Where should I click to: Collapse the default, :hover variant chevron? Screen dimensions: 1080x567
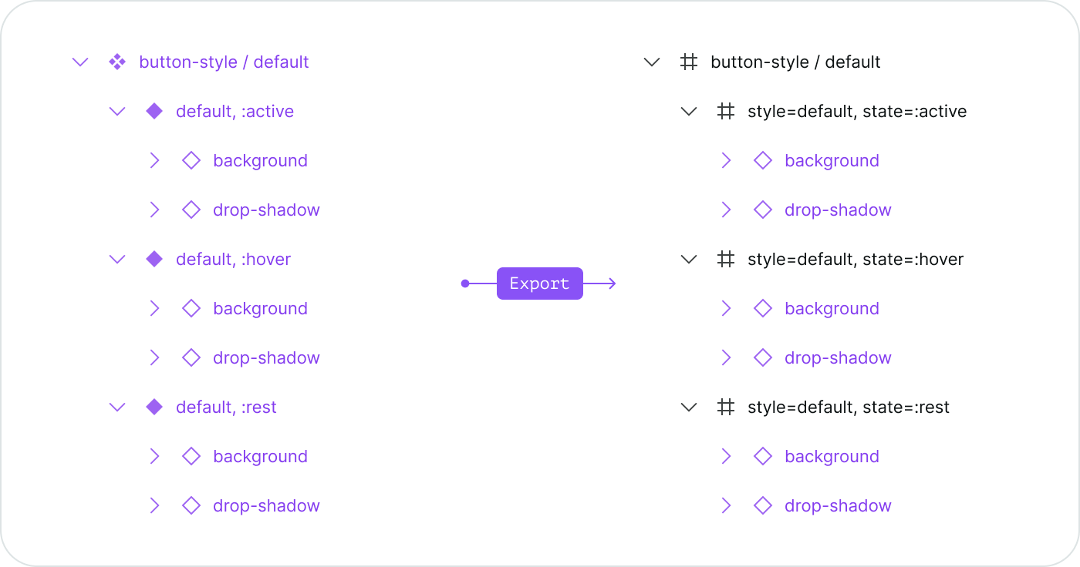pyautogui.click(x=117, y=260)
